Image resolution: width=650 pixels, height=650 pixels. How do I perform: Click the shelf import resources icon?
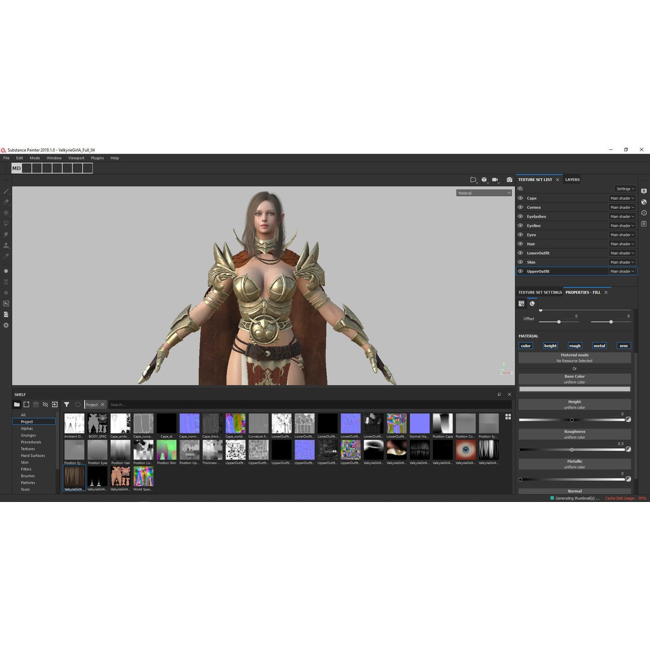click(x=55, y=404)
